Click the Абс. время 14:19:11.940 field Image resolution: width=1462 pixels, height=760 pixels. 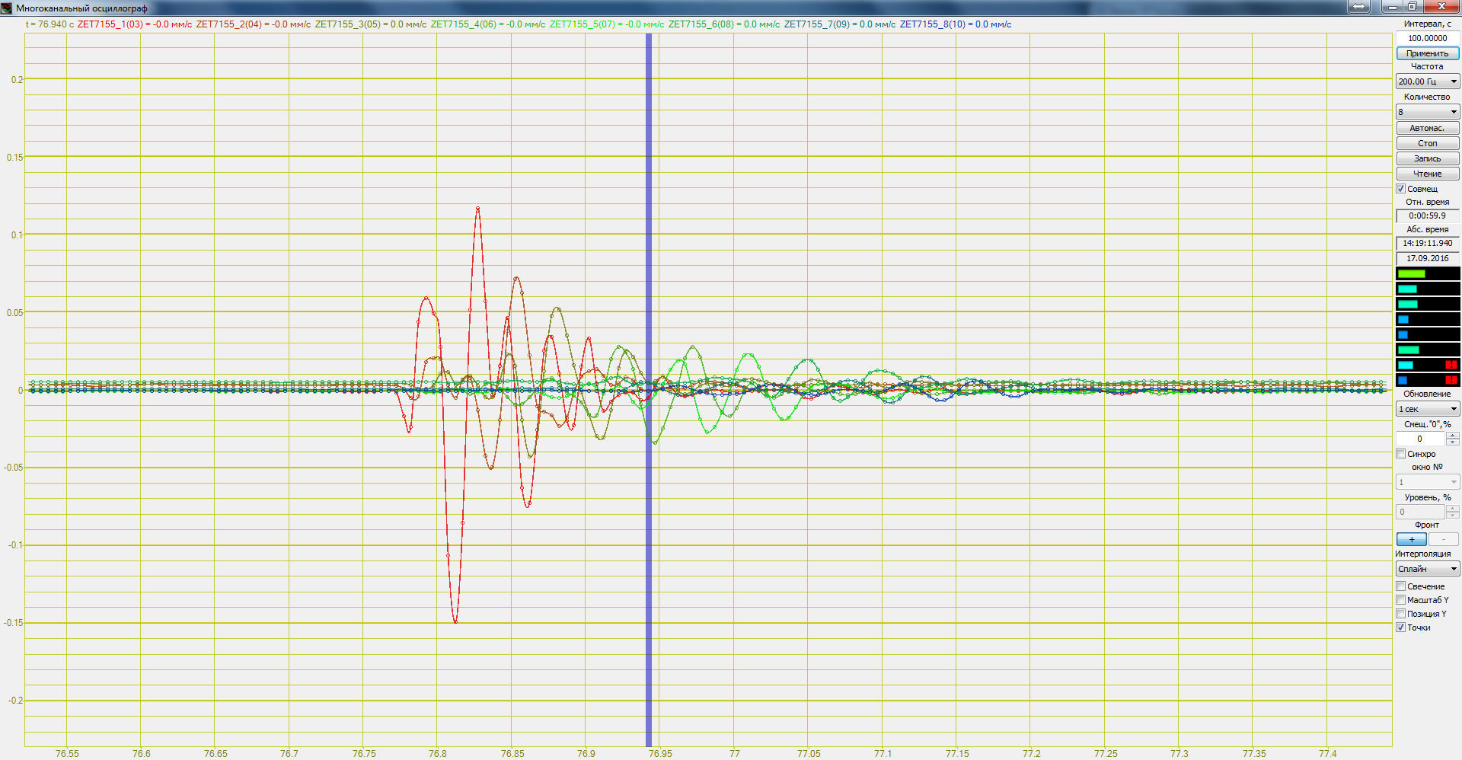pos(1427,244)
